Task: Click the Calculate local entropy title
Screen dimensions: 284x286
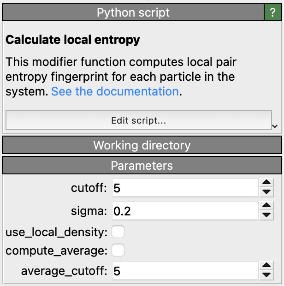Action: [72, 40]
